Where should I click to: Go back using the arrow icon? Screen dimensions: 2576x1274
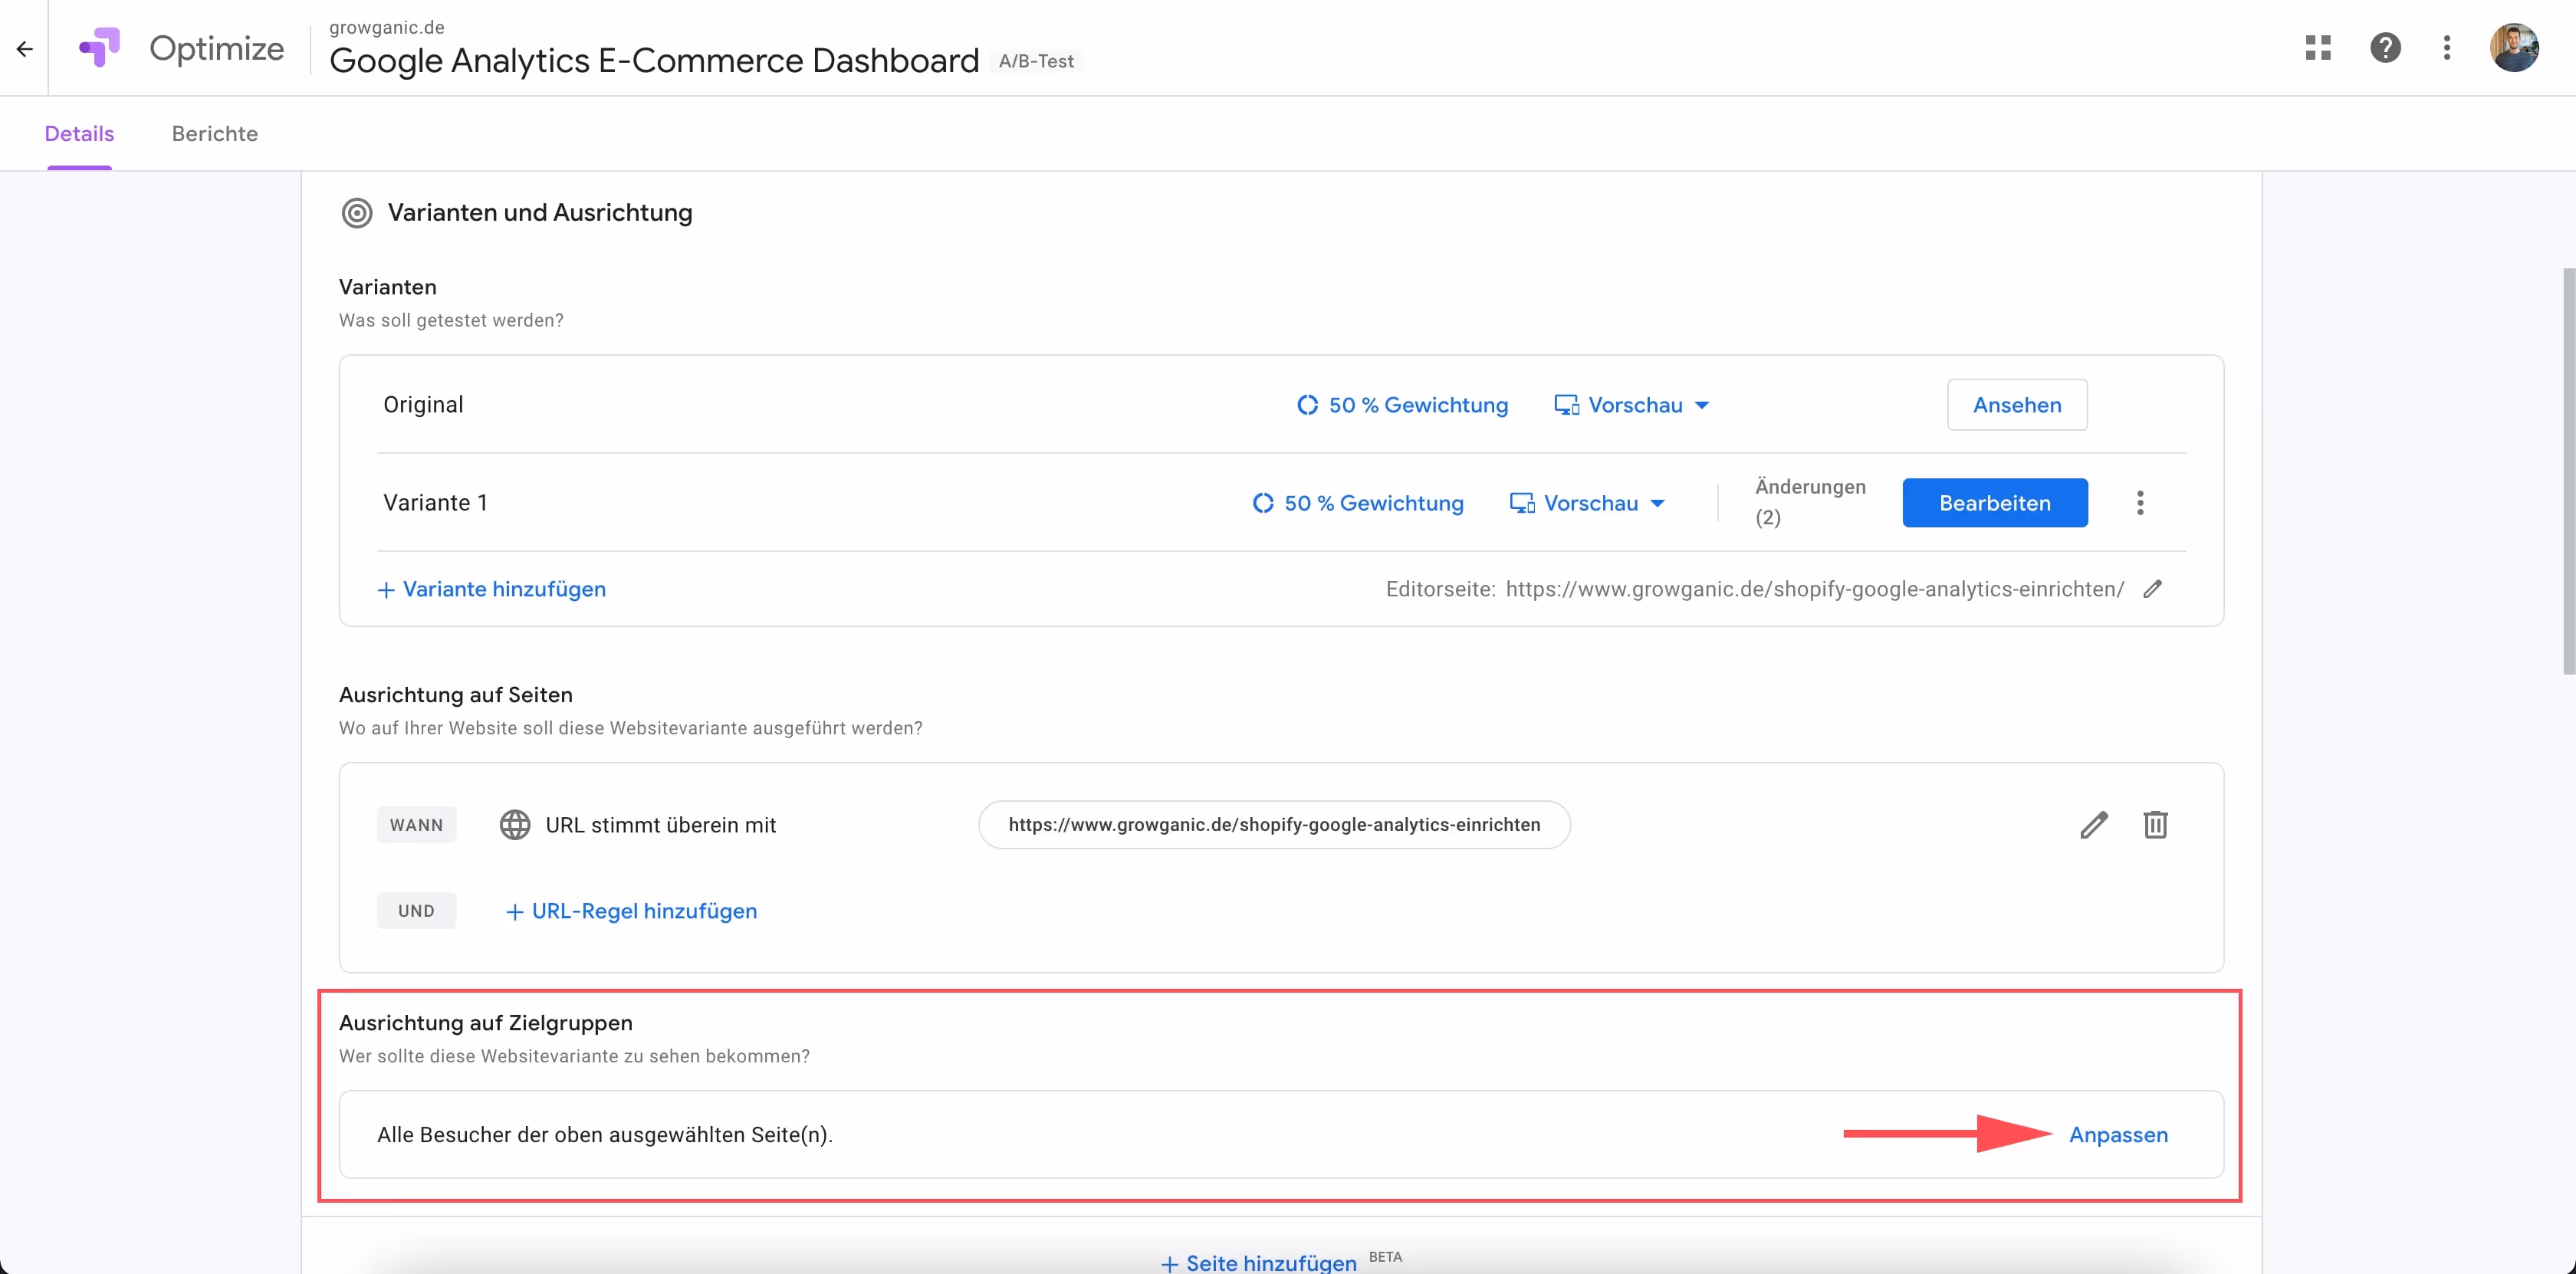(x=25, y=48)
